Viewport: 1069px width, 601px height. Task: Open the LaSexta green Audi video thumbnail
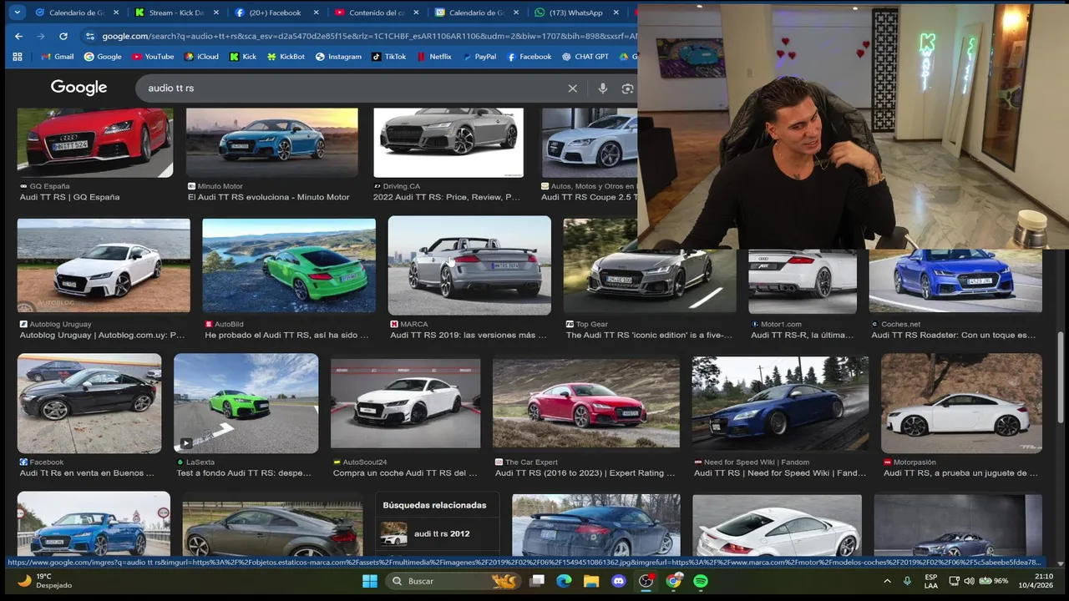(x=246, y=402)
